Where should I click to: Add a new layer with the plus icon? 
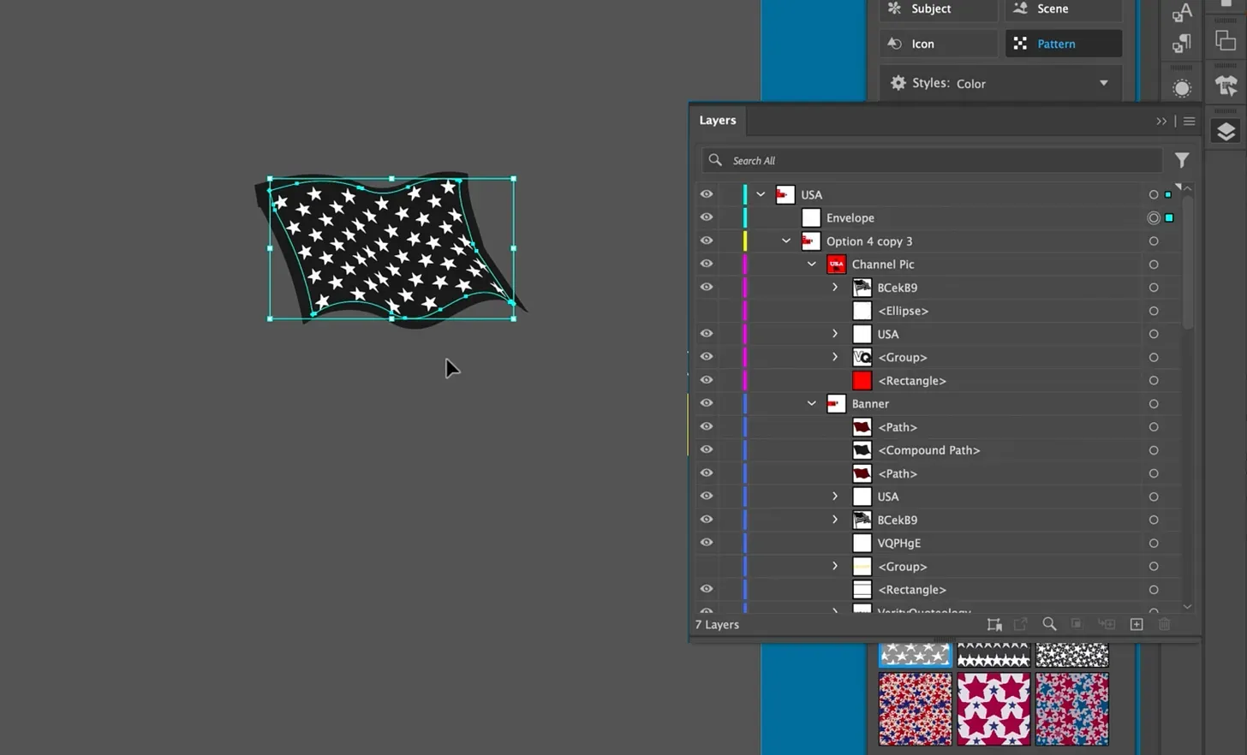(x=1136, y=624)
